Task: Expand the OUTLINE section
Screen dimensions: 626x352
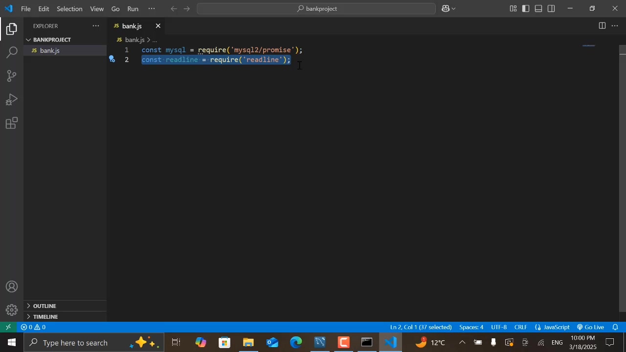Action: 65,306
